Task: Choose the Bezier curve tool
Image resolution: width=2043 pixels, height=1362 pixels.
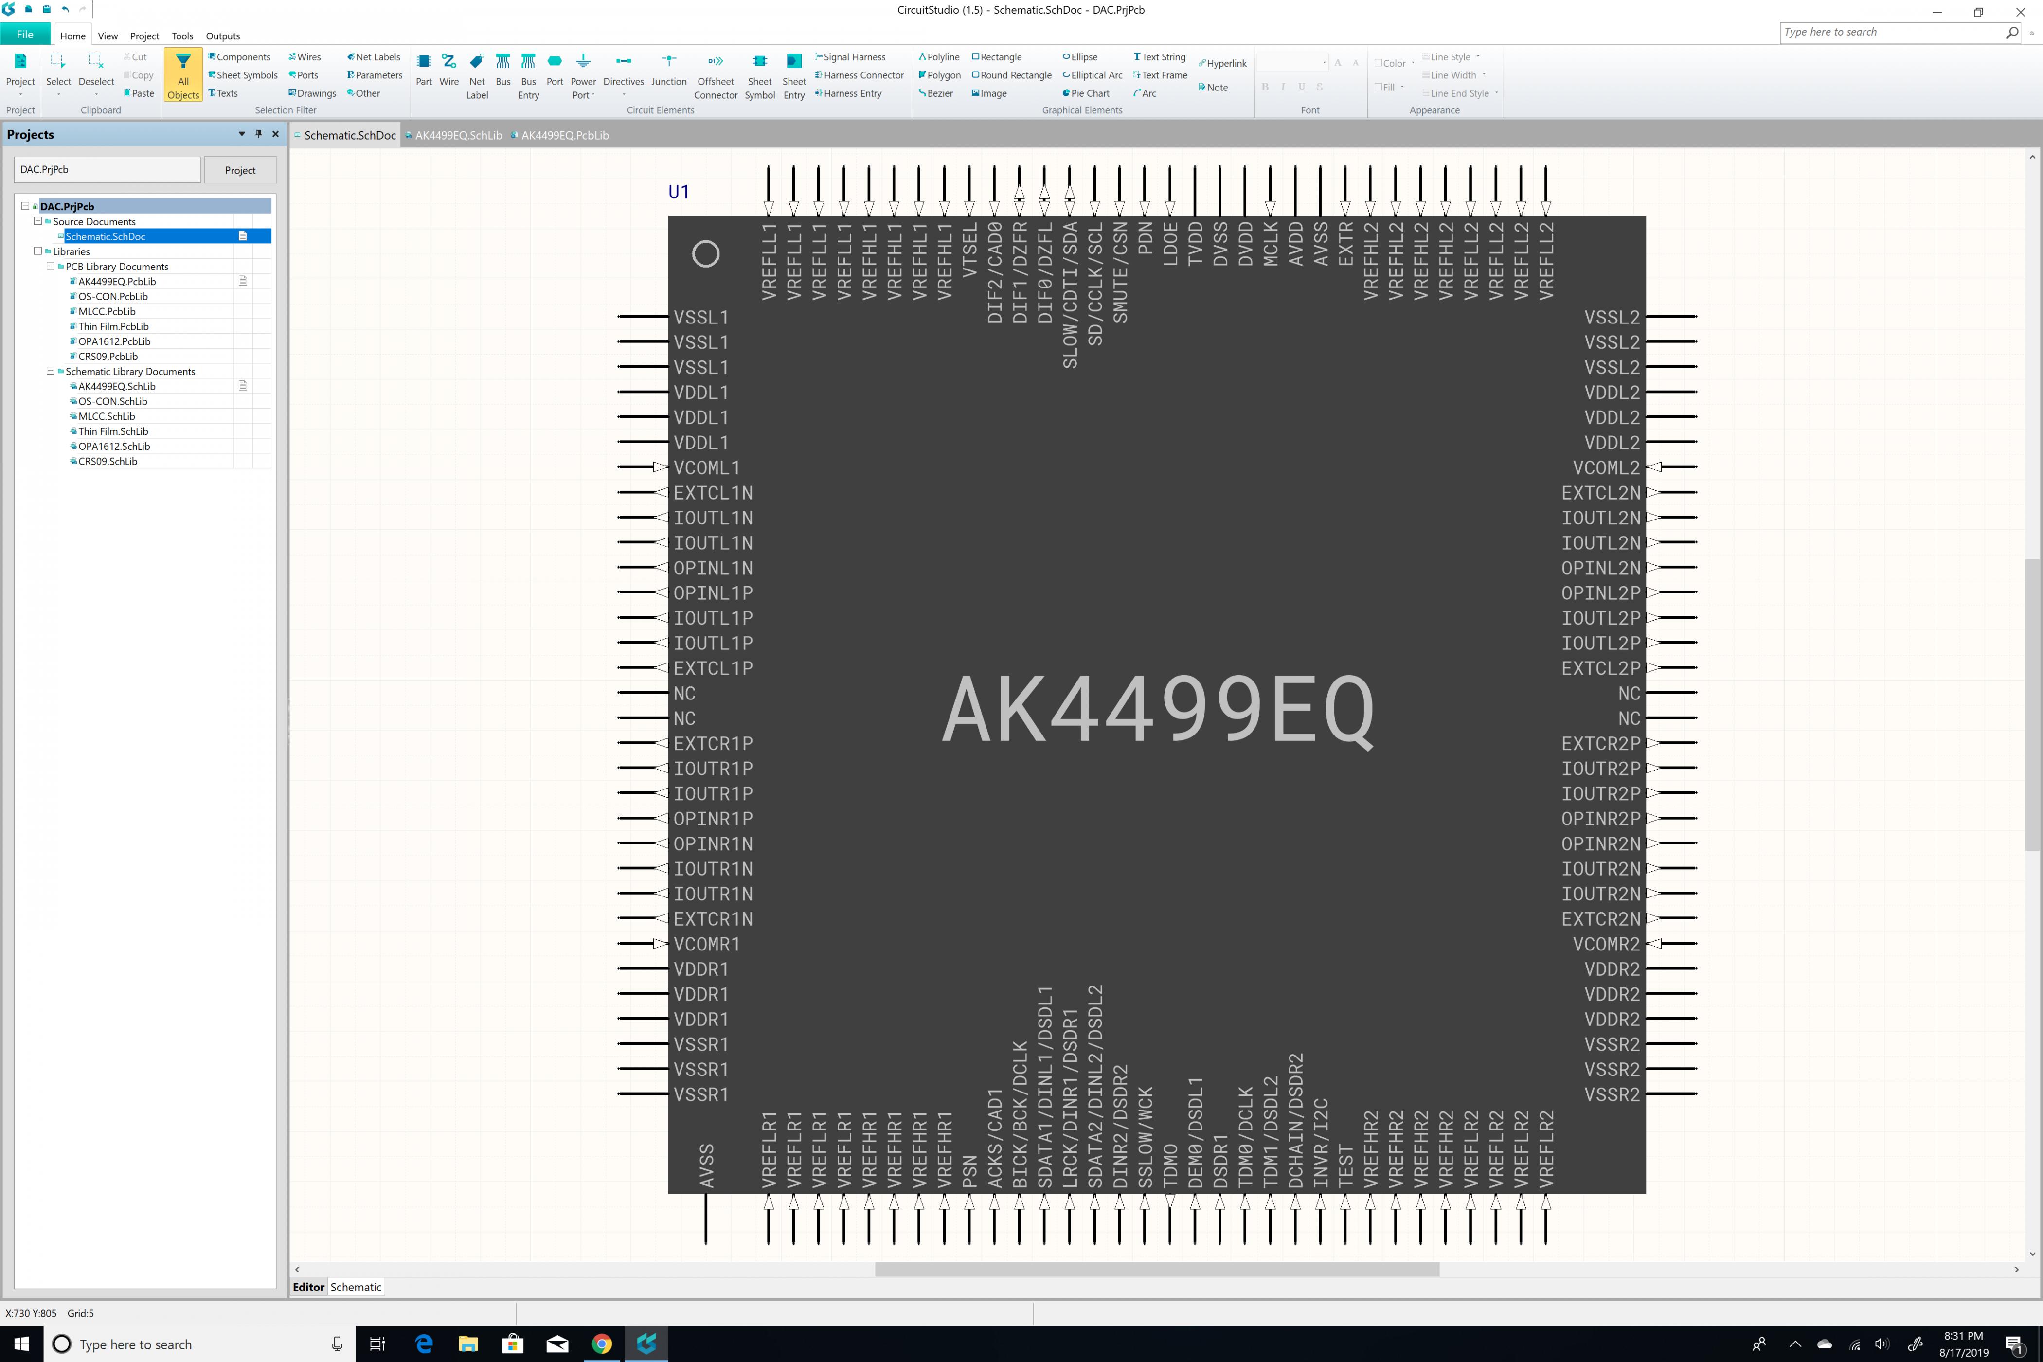Action: click(935, 93)
